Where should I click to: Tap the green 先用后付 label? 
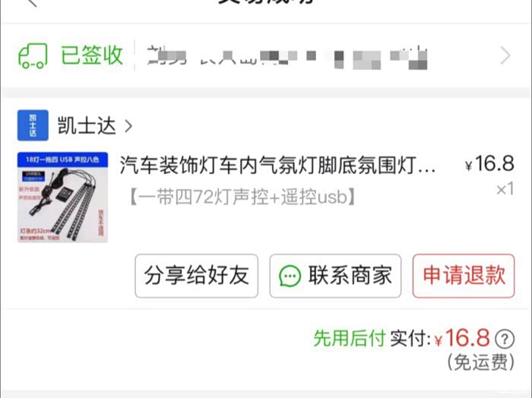pyautogui.click(x=350, y=338)
